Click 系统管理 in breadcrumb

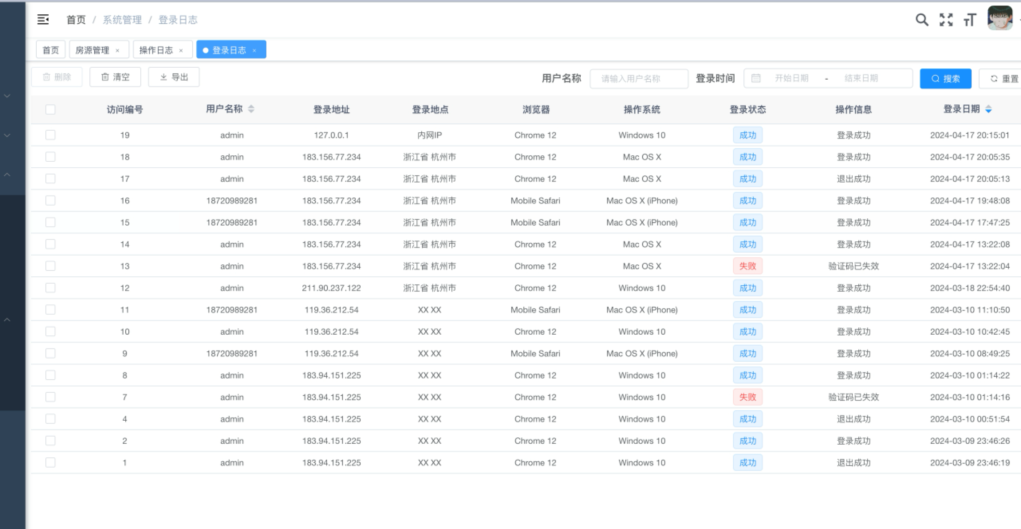pos(122,20)
